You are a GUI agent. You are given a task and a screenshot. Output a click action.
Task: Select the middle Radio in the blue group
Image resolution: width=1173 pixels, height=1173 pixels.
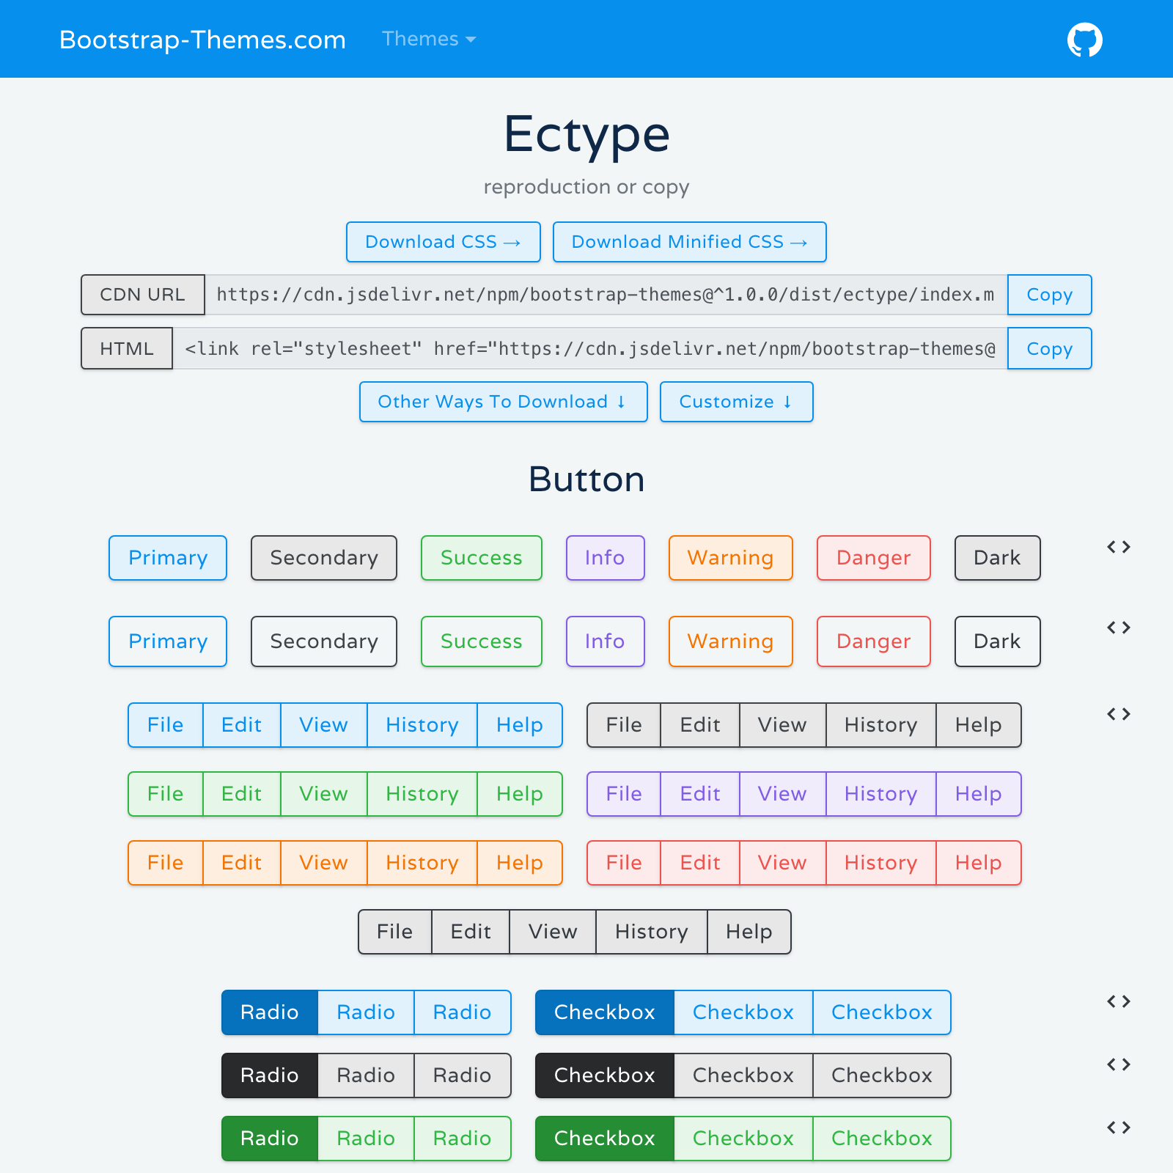tap(366, 1012)
